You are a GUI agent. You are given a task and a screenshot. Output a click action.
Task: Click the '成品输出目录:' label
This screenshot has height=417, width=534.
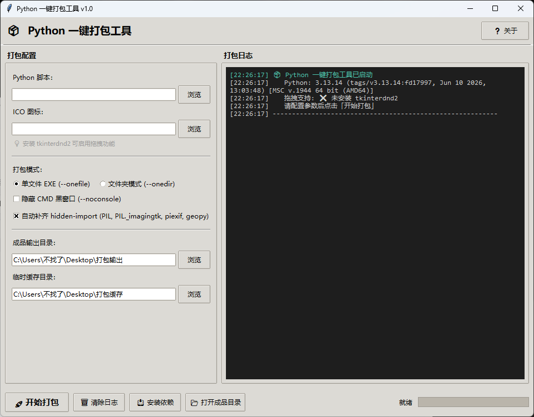(x=34, y=243)
